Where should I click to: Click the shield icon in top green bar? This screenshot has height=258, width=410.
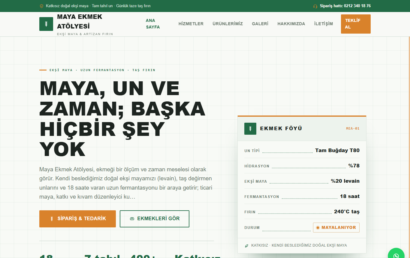coord(41,6)
